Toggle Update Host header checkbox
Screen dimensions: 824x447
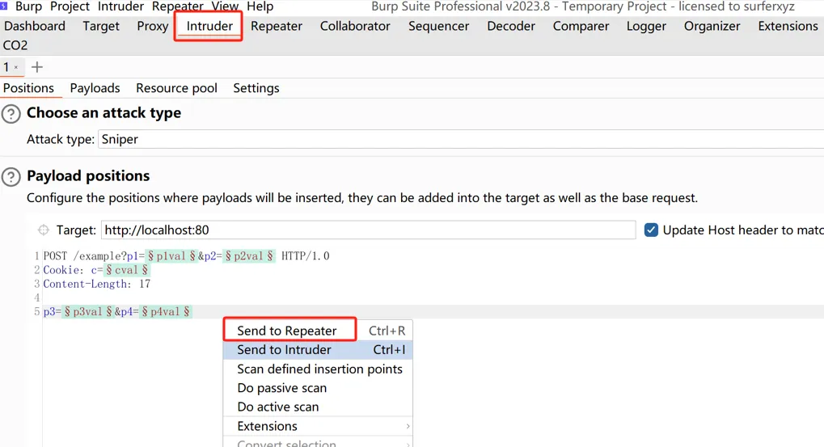(x=651, y=230)
